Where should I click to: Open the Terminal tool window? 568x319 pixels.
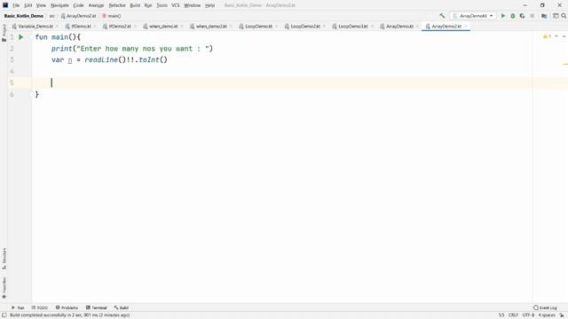pos(96,307)
